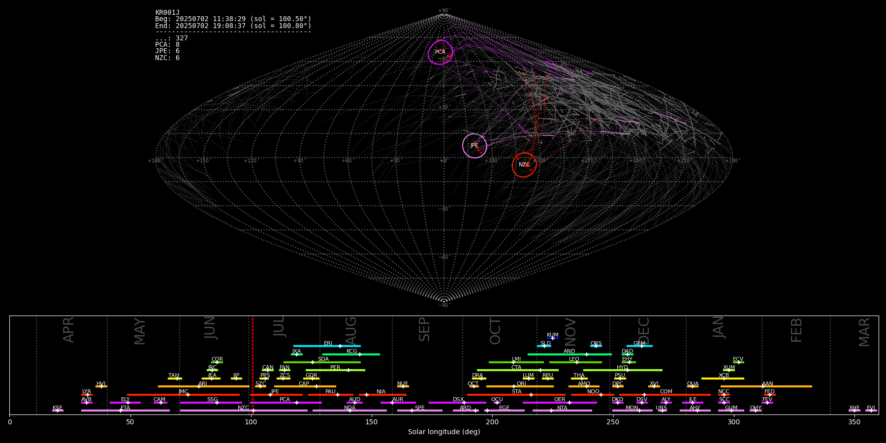Click the COM shower label

(666, 392)
